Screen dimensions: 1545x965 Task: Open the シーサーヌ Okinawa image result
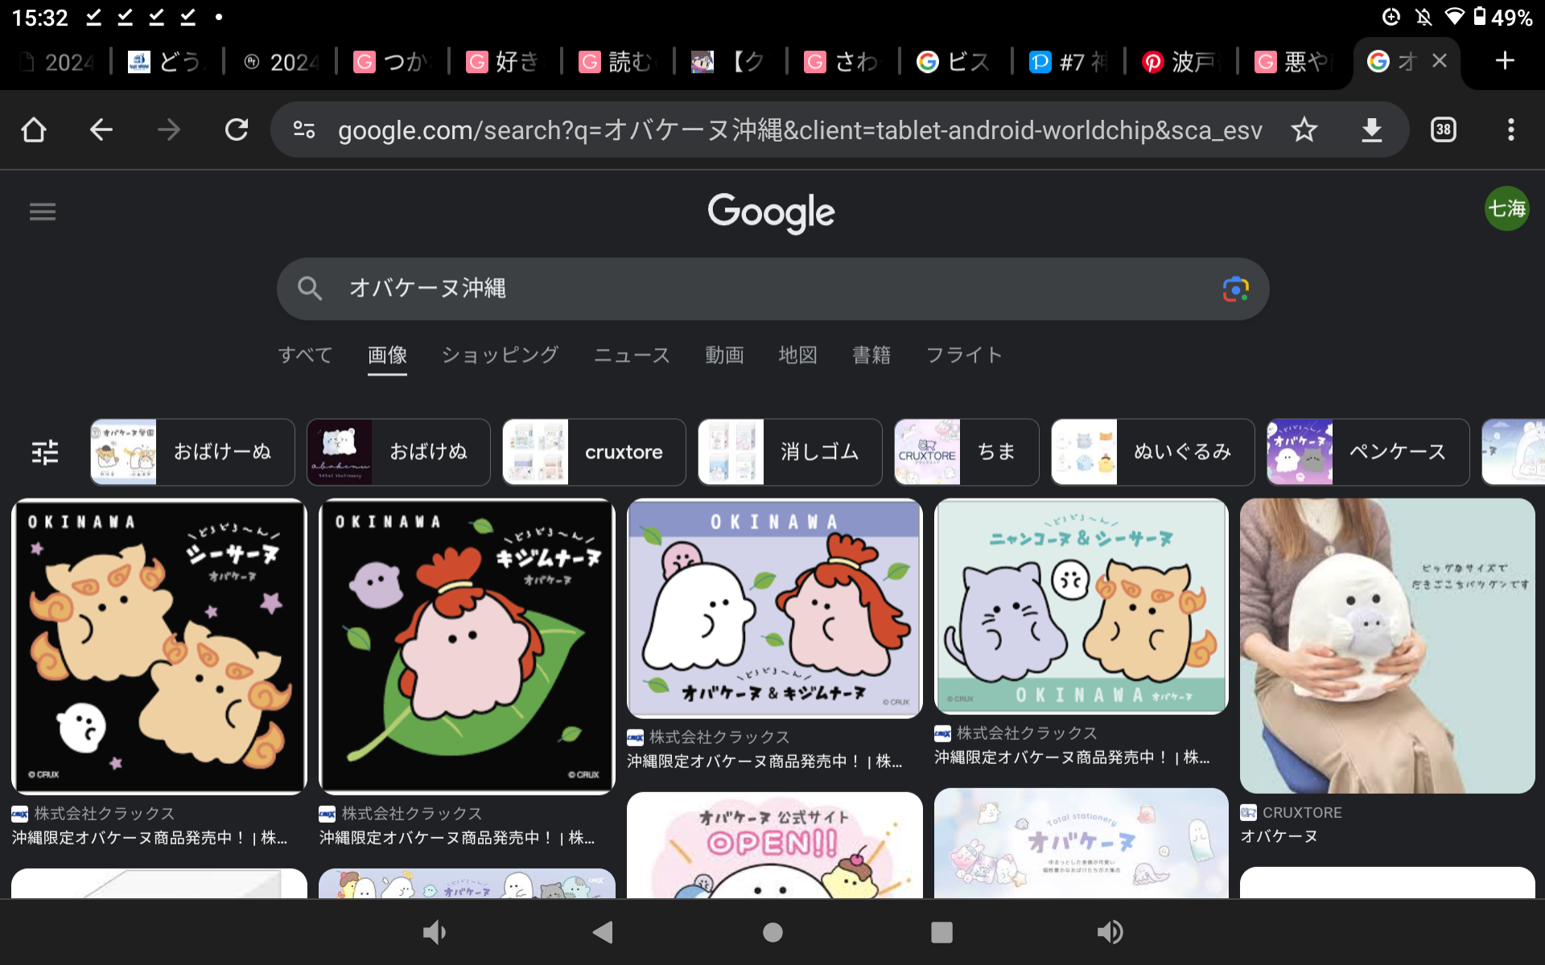159,646
